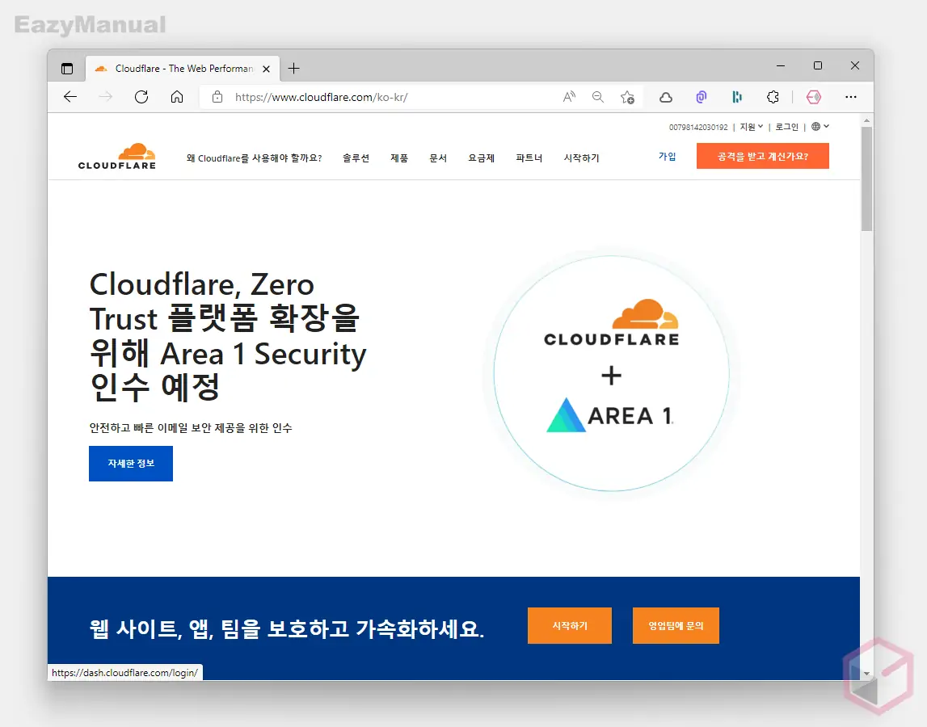Click the browser back arrow

pyautogui.click(x=70, y=97)
